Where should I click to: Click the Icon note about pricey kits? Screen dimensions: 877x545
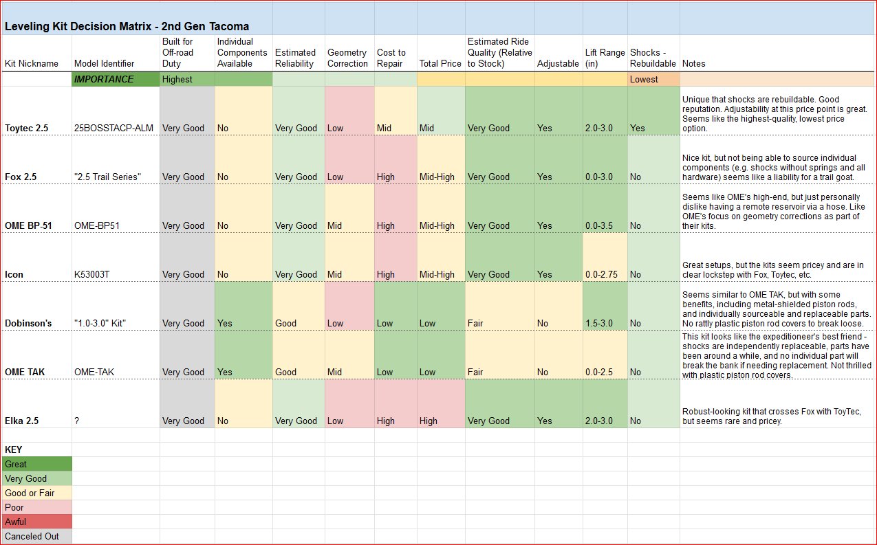click(778, 257)
